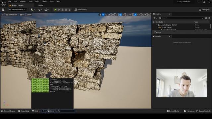The height and width of the screenshot is (119, 212).
Task: Open Outliner settings gear
Action: tap(209, 18)
